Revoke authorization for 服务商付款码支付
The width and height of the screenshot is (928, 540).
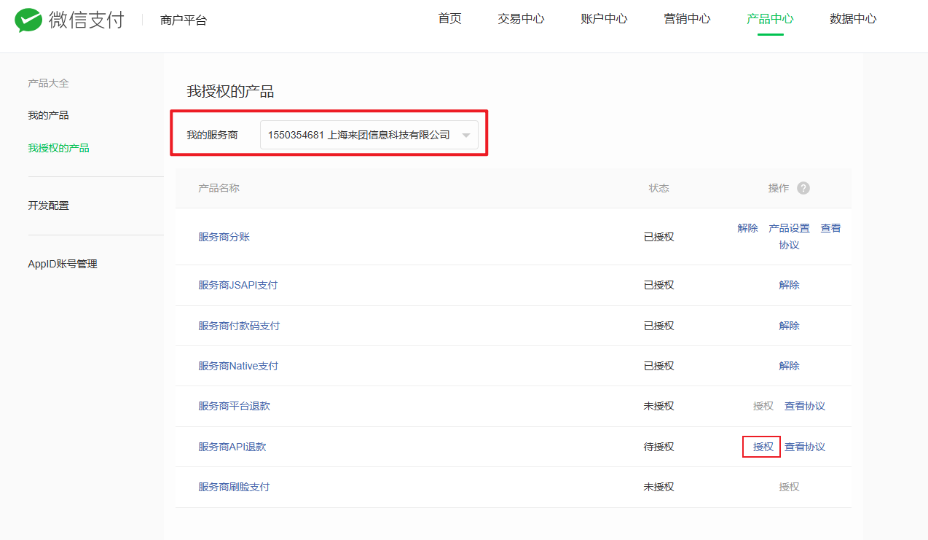789,326
